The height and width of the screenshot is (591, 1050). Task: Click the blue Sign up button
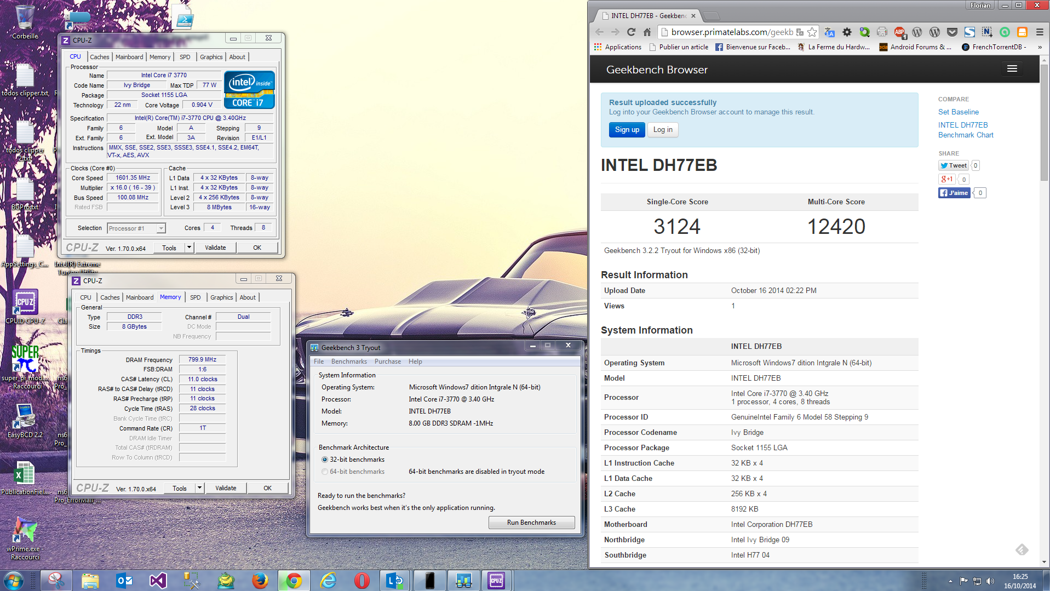[x=627, y=130]
